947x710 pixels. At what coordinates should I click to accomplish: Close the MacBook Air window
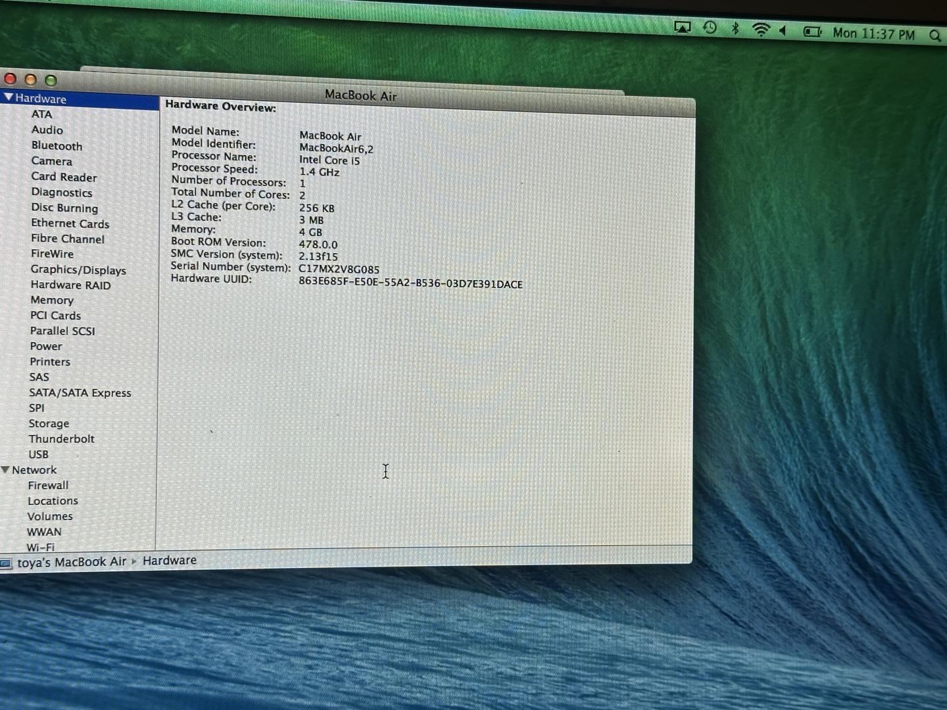[11, 79]
